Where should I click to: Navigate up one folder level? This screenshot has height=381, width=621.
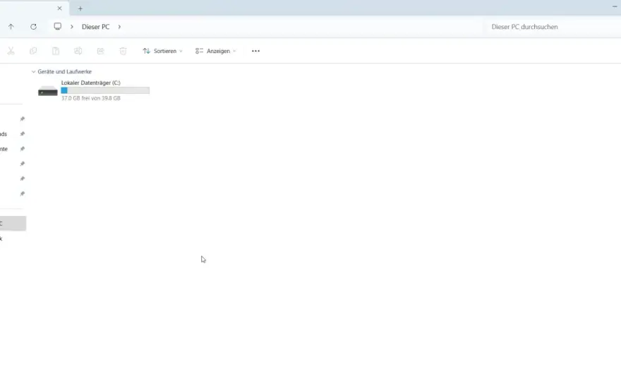11,27
